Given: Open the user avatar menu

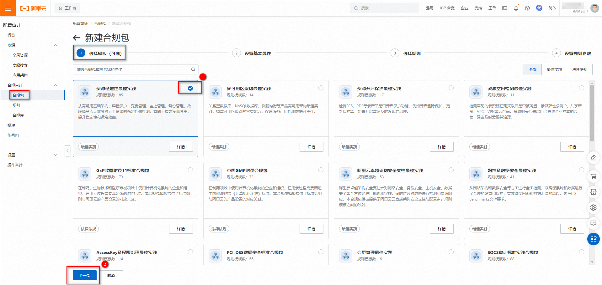Looking at the screenshot, I should 594,8.
